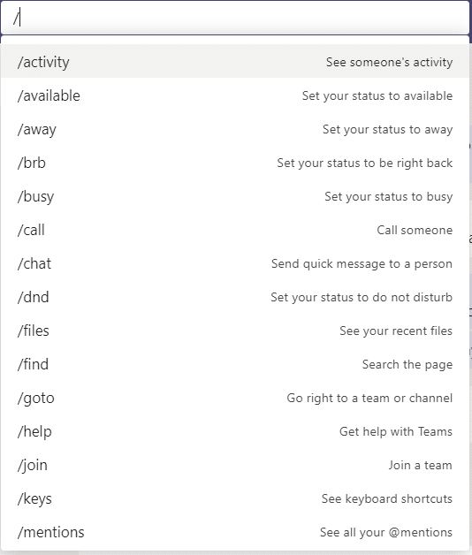Pick the /brb command
The image size is (472, 555).
(235, 163)
